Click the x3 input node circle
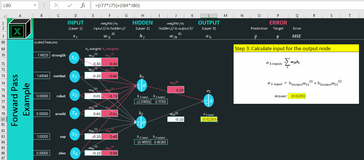 click(75, 95)
